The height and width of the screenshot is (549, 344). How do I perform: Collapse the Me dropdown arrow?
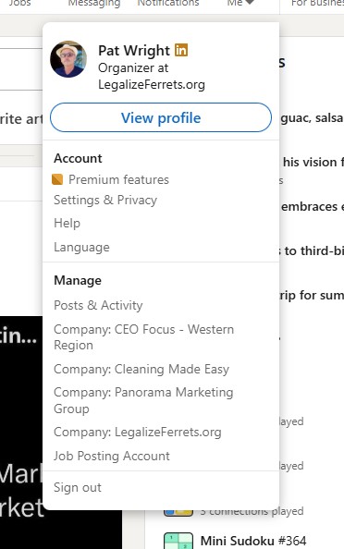click(250, 2)
